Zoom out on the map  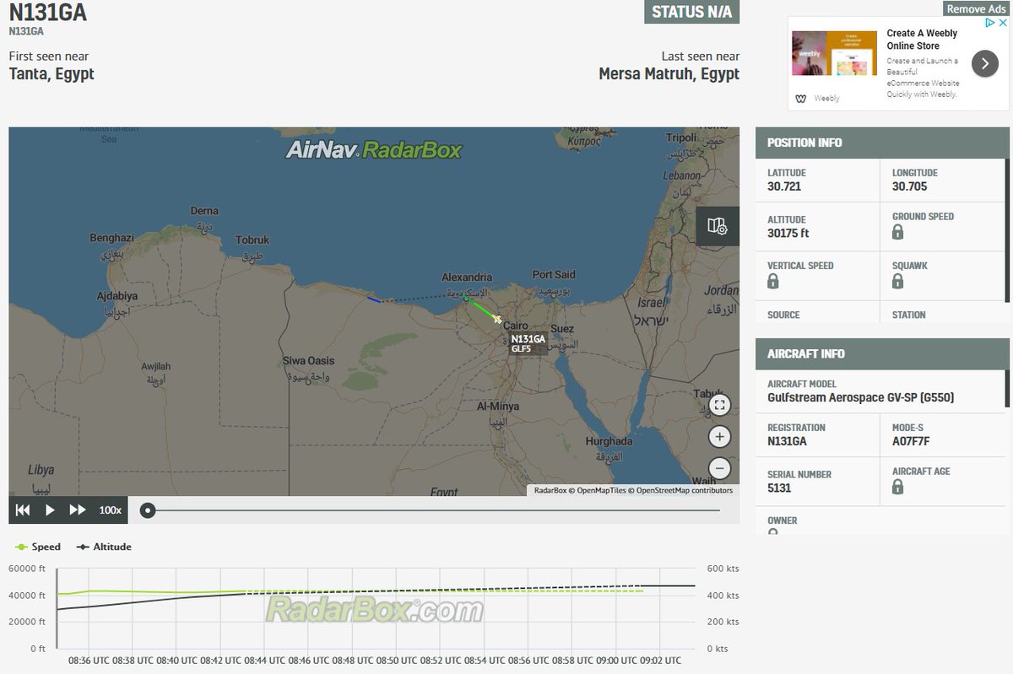(x=719, y=468)
